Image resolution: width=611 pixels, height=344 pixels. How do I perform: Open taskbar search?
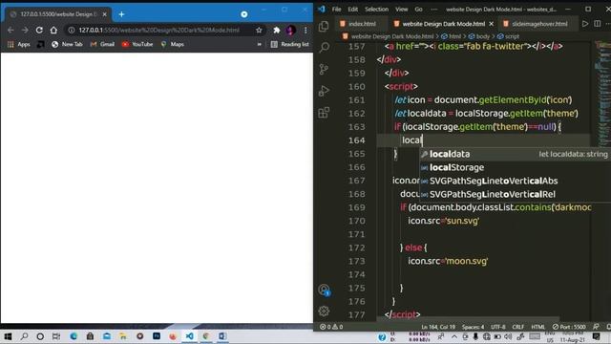[24, 336]
